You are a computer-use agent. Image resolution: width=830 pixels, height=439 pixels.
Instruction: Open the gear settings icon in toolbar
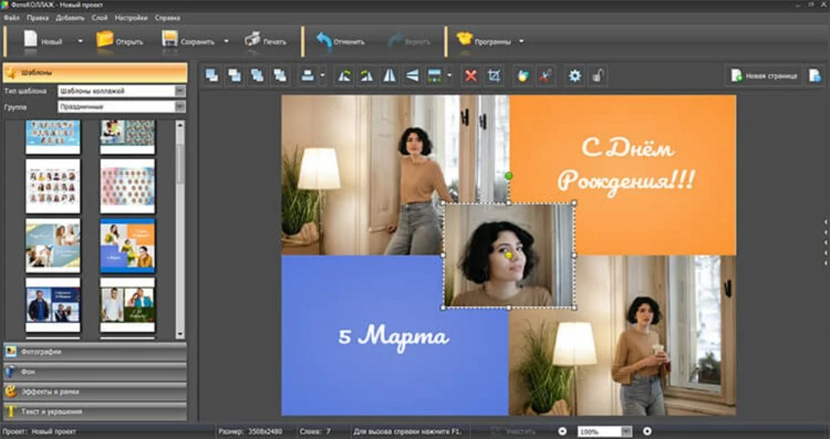(574, 76)
